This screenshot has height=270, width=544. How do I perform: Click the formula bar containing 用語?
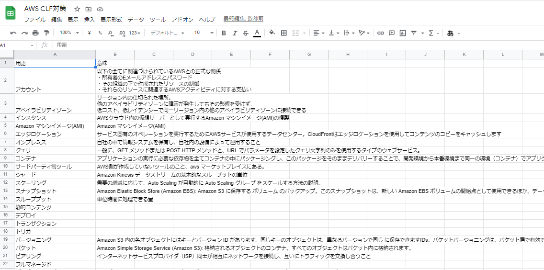pos(298,45)
